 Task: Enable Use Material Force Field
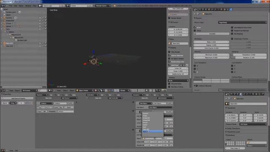(x=232, y=27)
